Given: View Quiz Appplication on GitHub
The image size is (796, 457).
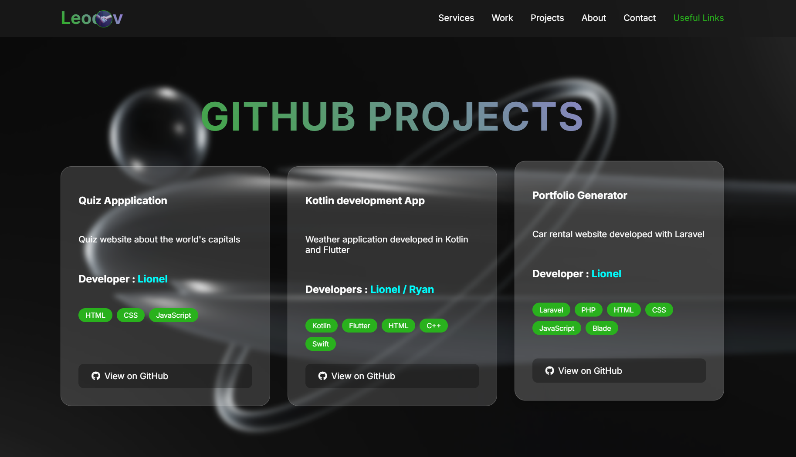Looking at the screenshot, I should [x=165, y=376].
